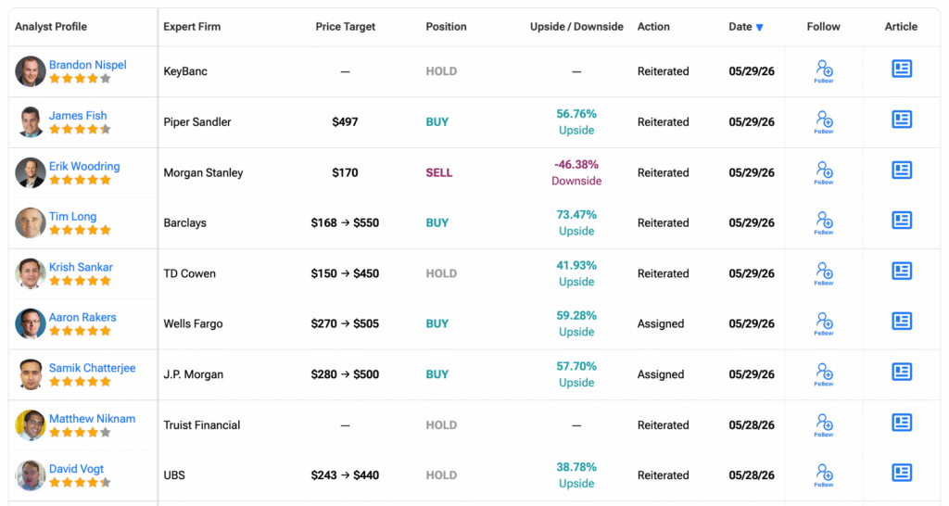The width and height of the screenshot is (949, 506).
Task: Click Aaron Rakers' avatar thumbnail
Action: (x=31, y=323)
